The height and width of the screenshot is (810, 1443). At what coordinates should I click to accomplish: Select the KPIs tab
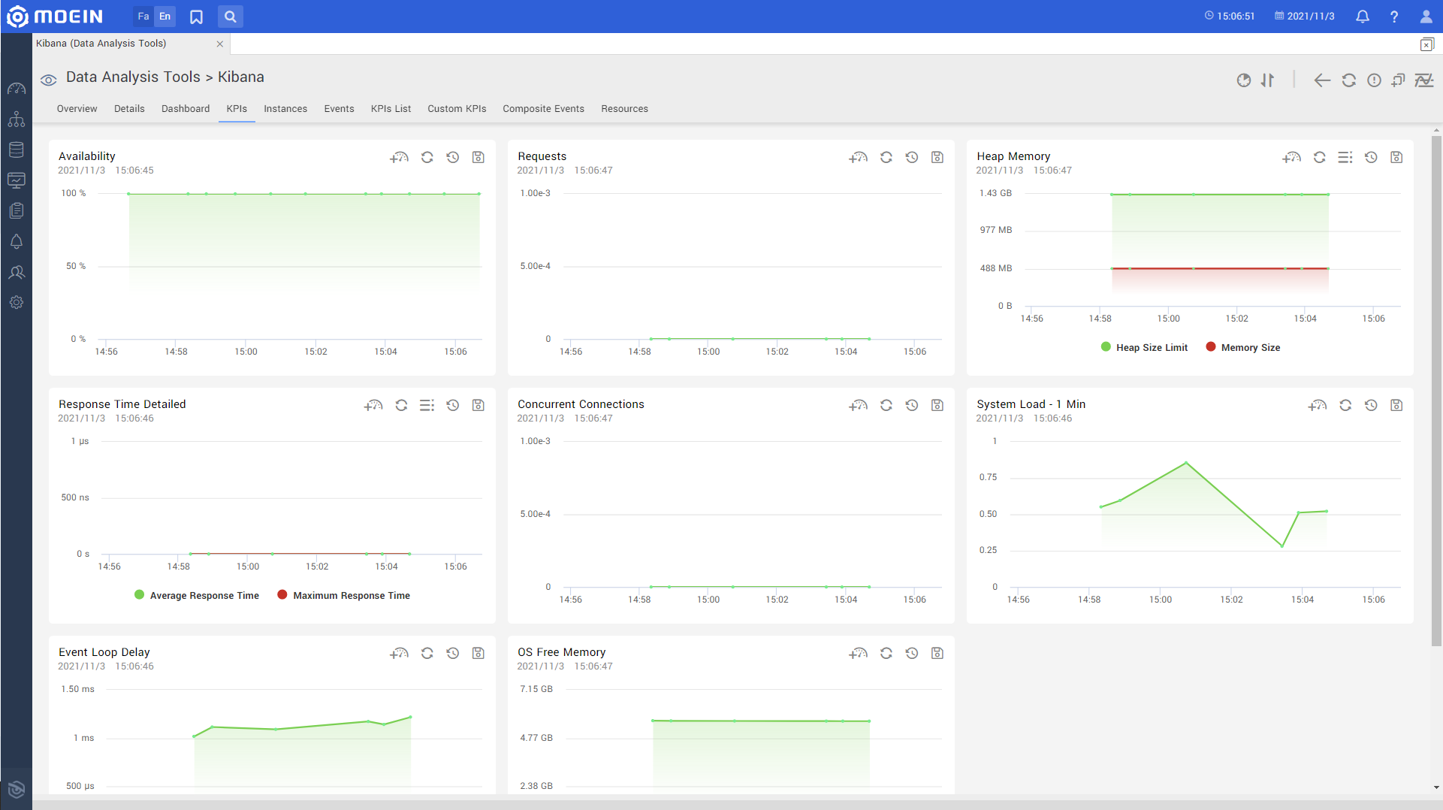[237, 109]
